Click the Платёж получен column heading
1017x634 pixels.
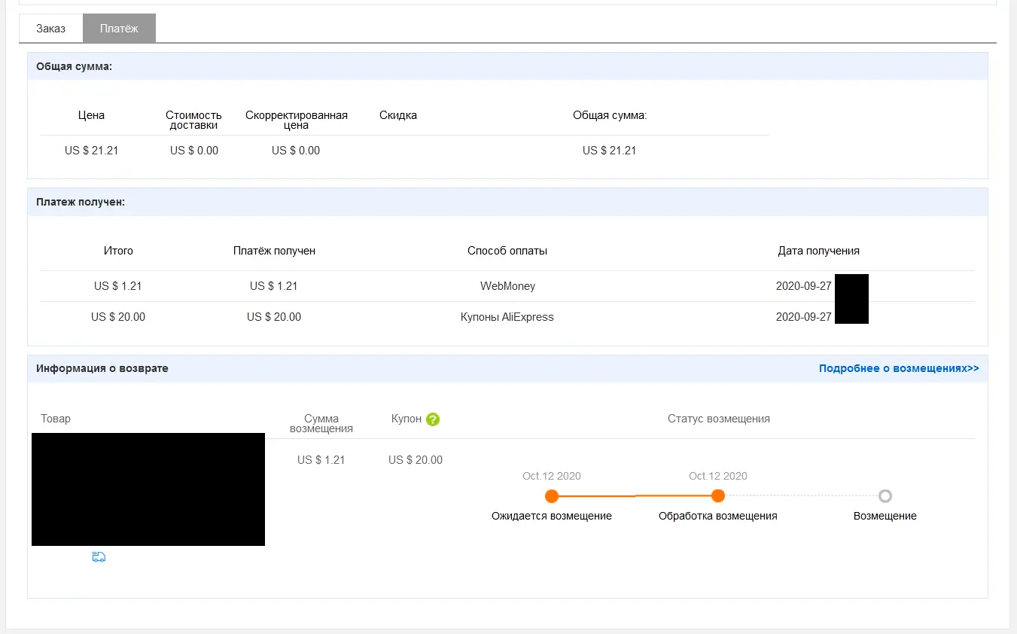(274, 251)
